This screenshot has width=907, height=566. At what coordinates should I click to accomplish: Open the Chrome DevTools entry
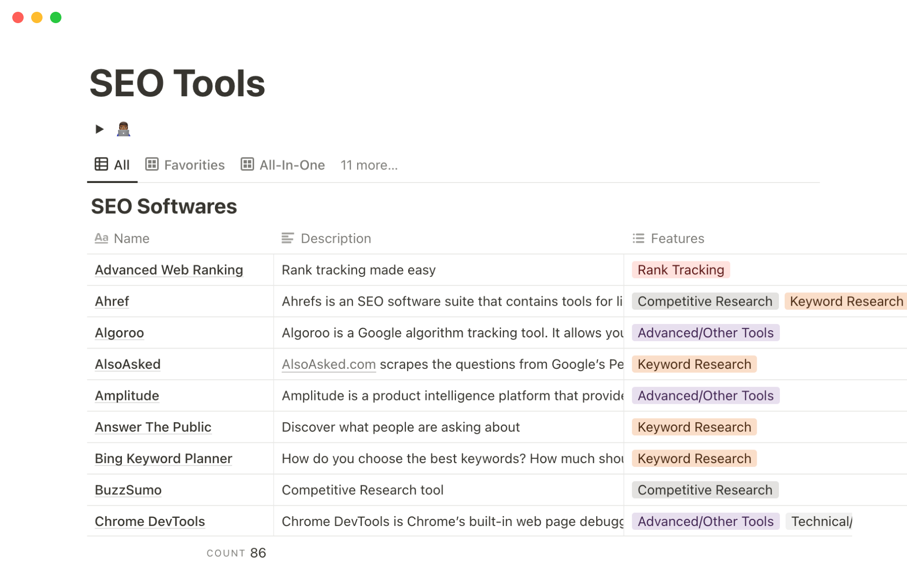tap(149, 521)
